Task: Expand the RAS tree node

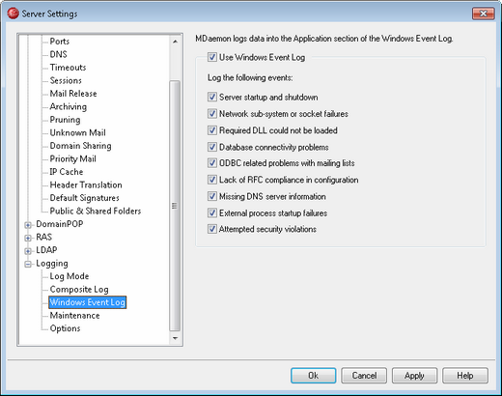Action: [28, 238]
